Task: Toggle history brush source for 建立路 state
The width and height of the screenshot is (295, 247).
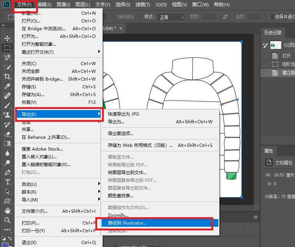Action: 265,73
